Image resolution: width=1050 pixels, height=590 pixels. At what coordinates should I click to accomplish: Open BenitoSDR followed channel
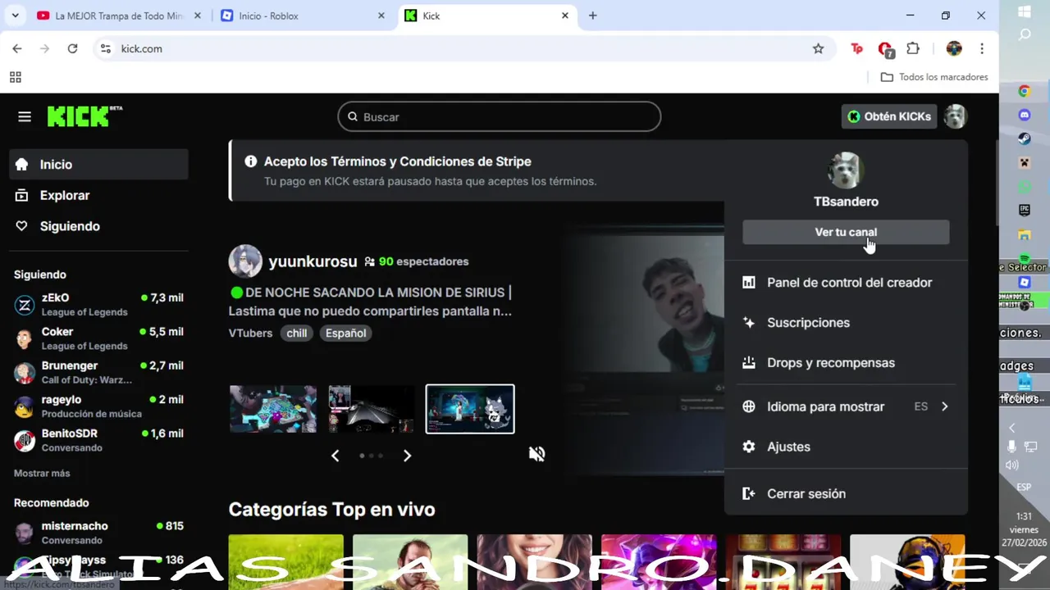pos(98,440)
